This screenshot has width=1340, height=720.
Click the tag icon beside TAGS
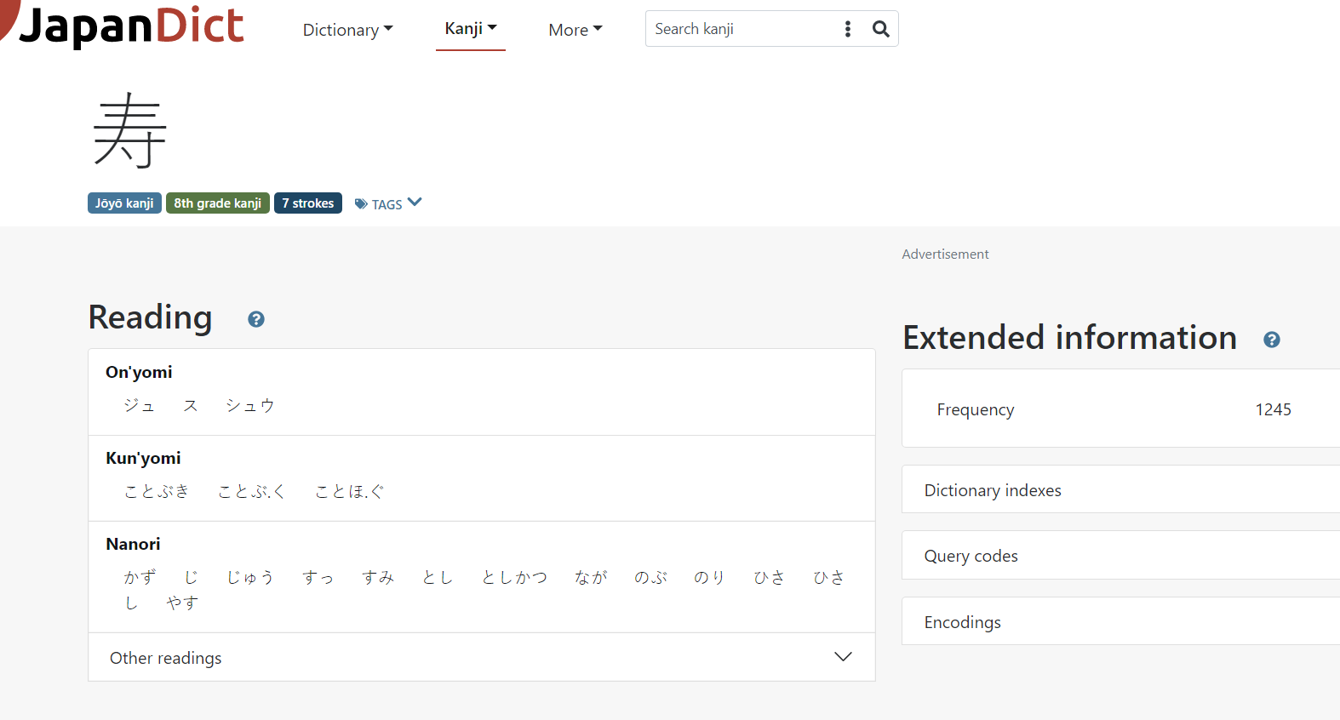click(361, 204)
